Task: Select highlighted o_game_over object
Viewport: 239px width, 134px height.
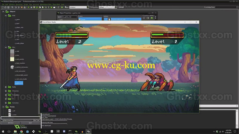Action: click(x=19, y=83)
